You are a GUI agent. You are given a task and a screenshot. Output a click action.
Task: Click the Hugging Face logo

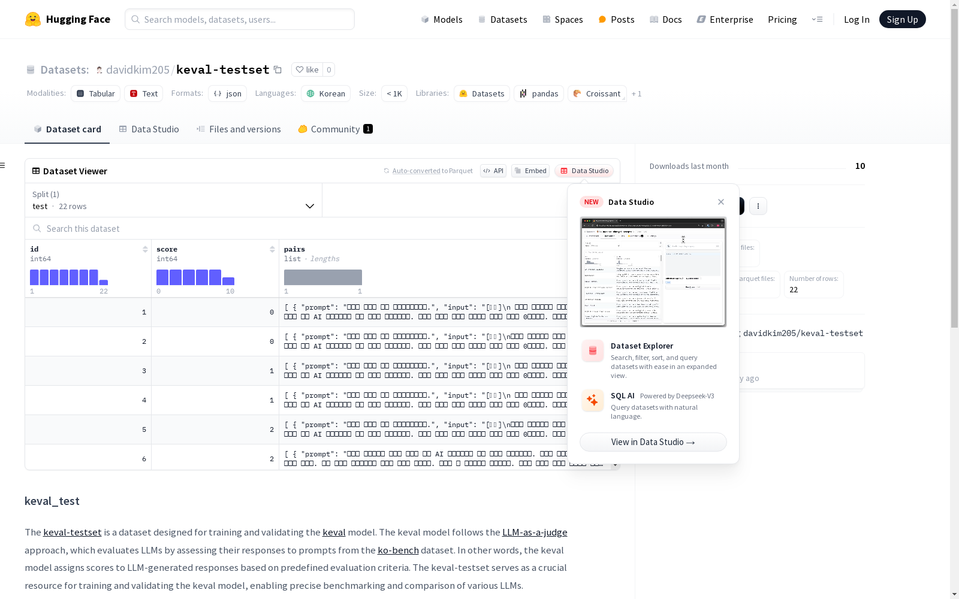pos(68,19)
